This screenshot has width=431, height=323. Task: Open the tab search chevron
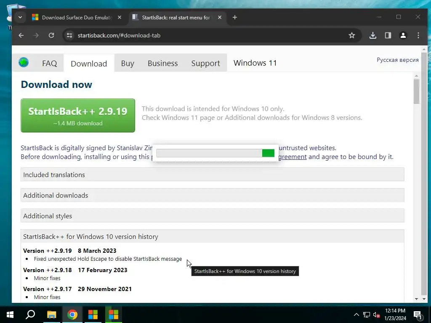coord(20,17)
